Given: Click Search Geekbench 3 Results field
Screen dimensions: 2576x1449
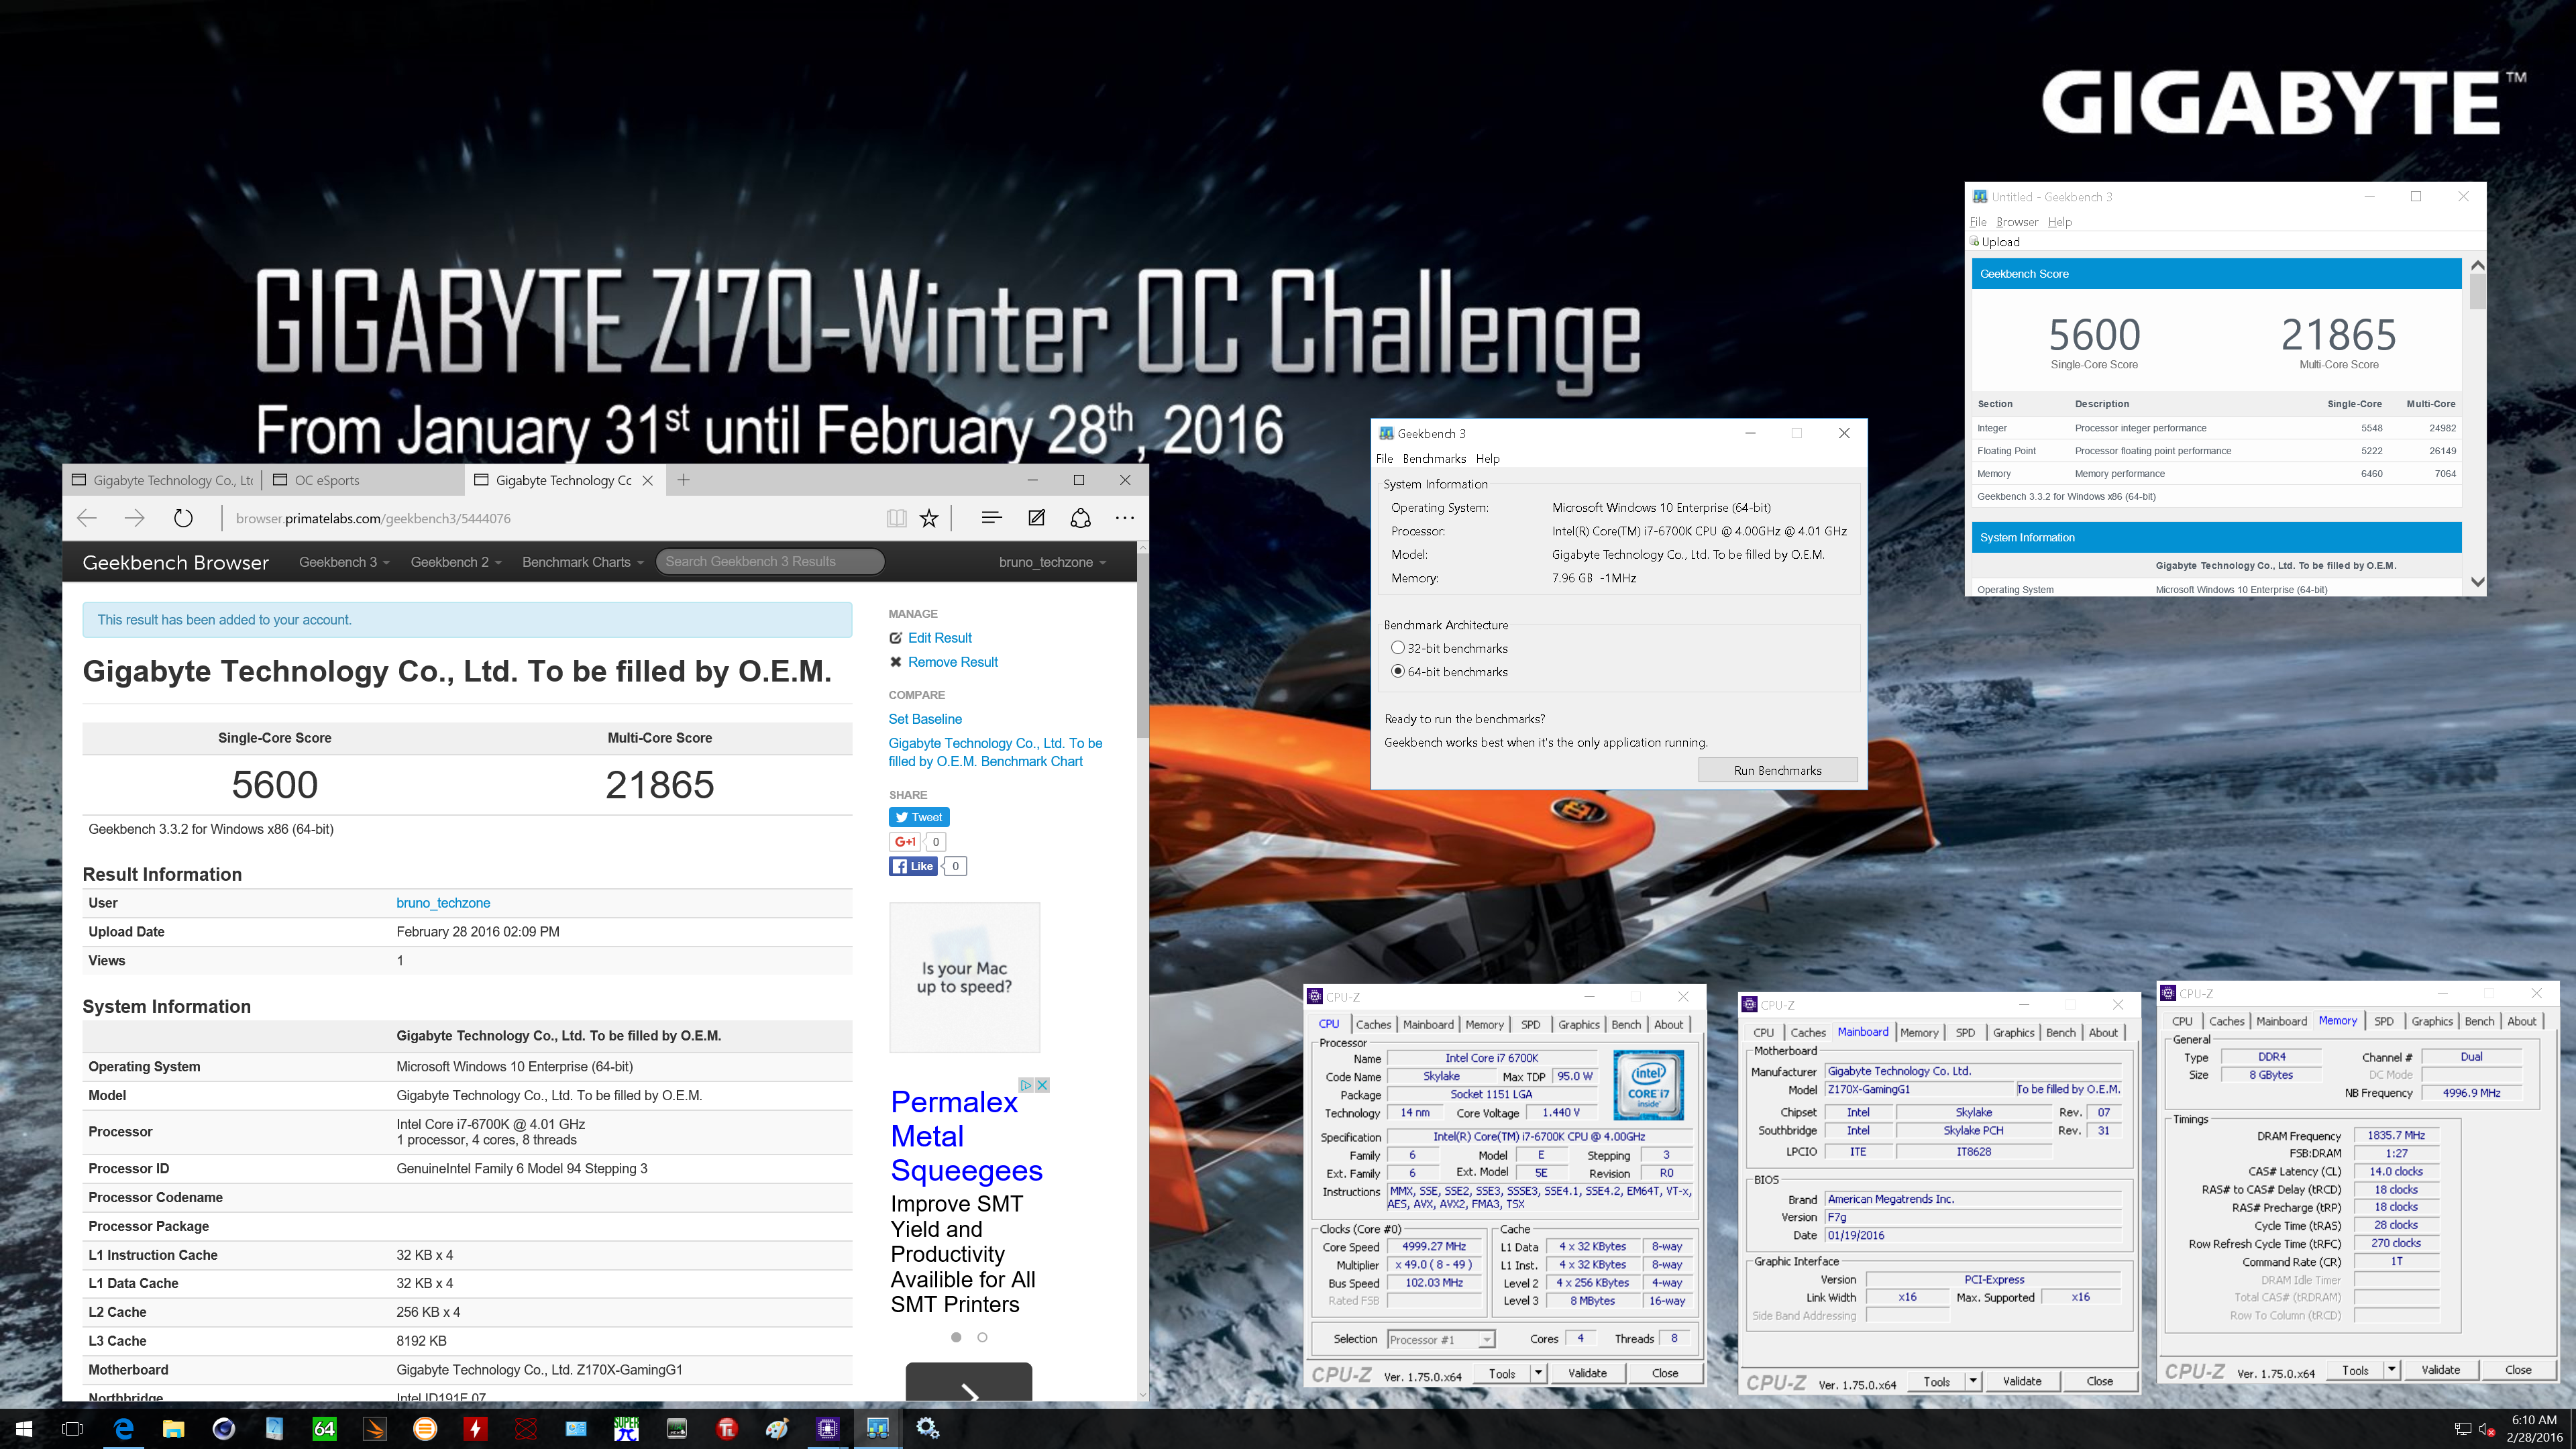Looking at the screenshot, I should click(x=770, y=562).
